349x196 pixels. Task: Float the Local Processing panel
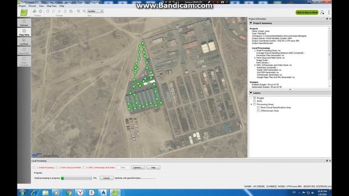[327, 161]
